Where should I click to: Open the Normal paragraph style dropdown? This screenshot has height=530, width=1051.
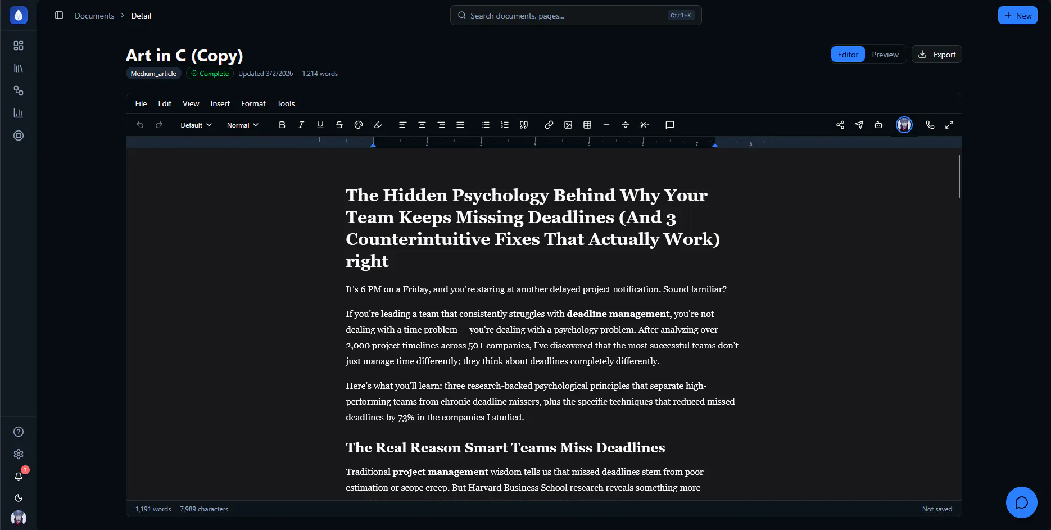(242, 125)
